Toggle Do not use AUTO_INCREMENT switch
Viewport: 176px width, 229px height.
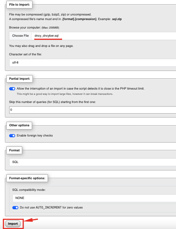tap(15, 207)
